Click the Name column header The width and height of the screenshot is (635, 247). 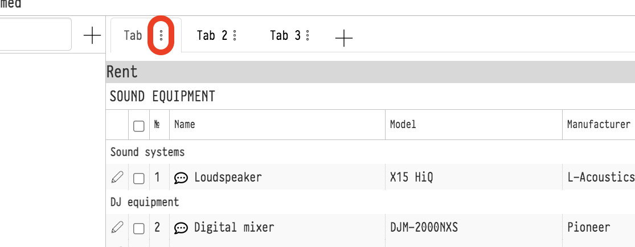(x=185, y=125)
